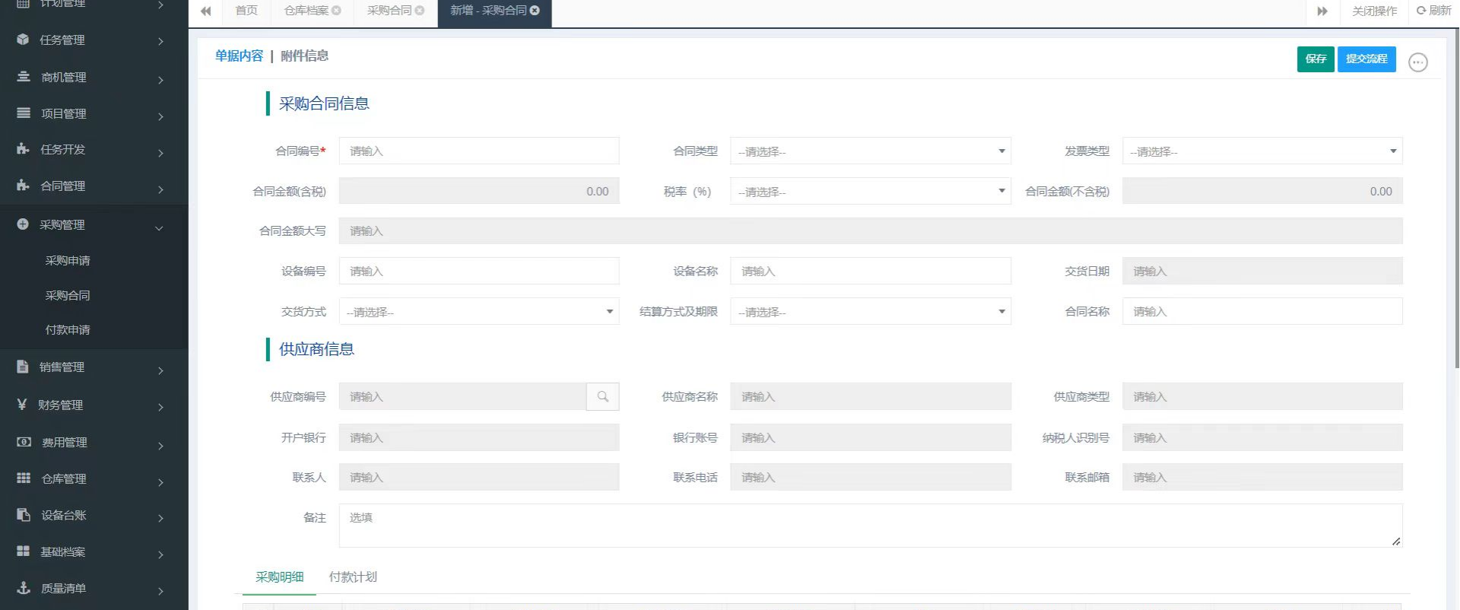The image size is (1460, 610).
Task: Click the 商机管理 sidebar icon
Action: (24, 76)
